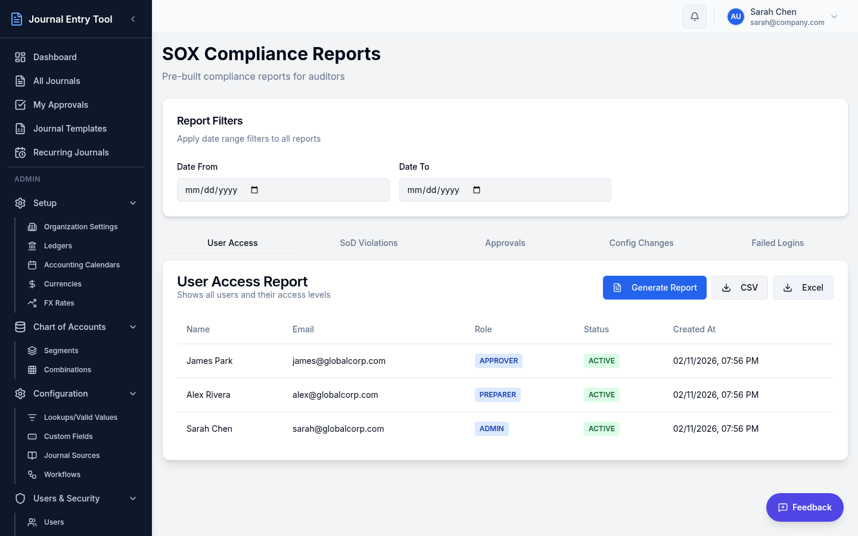Click the Journal Entry Tool logo icon
Image resolution: width=858 pixels, height=536 pixels.
click(17, 18)
